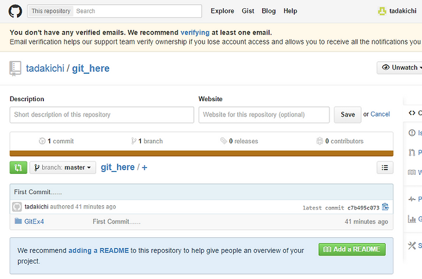The height and width of the screenshot is (279, 422).
Task: Open the Blog menu item
Action: click(x=268, y=11)
